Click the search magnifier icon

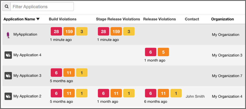click(6, 7)
